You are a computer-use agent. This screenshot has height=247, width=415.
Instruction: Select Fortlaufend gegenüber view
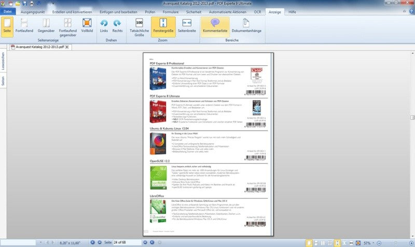point(68,27)
